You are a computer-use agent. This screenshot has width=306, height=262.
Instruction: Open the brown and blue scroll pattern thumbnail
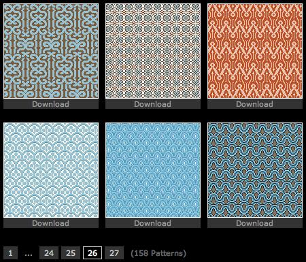[x=51, y=51]
